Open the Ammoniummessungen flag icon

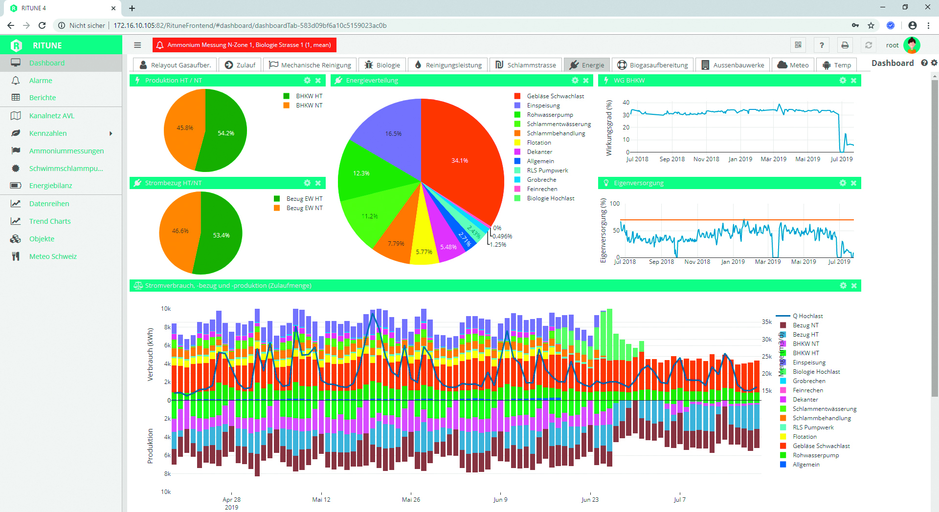[15, 150]
